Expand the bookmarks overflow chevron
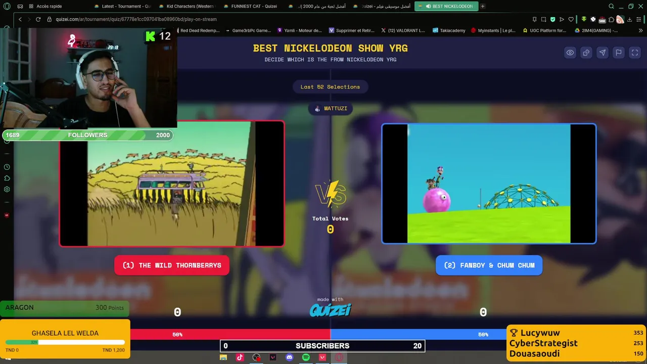This screenshot has width=647, height=364. coord(641,30)
